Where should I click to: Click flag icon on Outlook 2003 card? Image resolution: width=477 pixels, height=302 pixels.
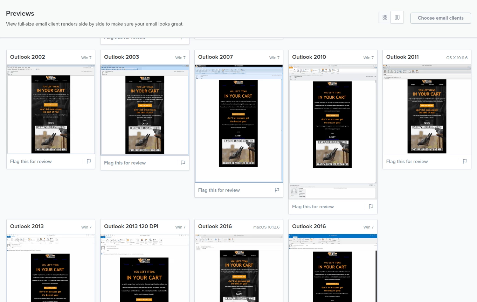click(x=183, y=163)
